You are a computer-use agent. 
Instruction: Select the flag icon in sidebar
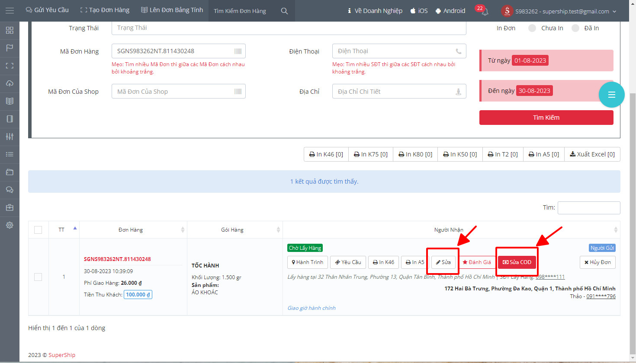point(10,48)
